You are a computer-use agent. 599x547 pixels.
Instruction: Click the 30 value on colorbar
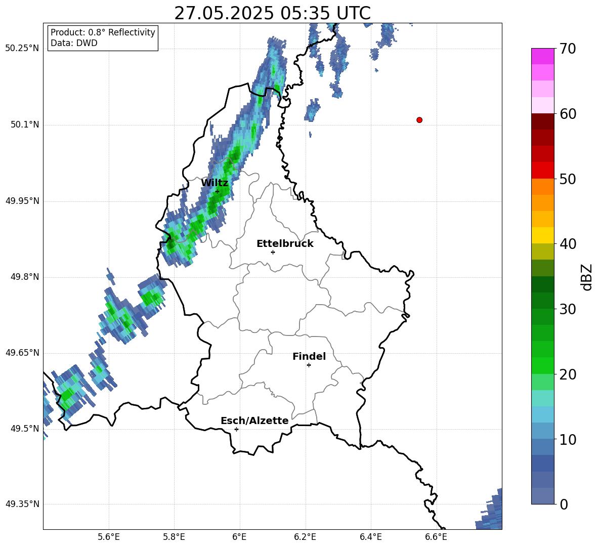click(567, 309)
